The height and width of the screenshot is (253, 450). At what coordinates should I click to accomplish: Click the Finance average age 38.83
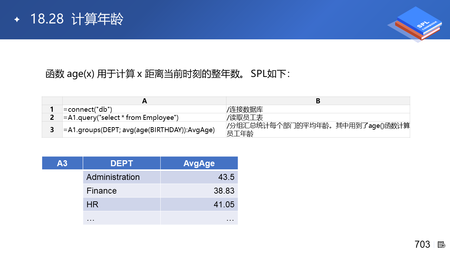point(199,191)
